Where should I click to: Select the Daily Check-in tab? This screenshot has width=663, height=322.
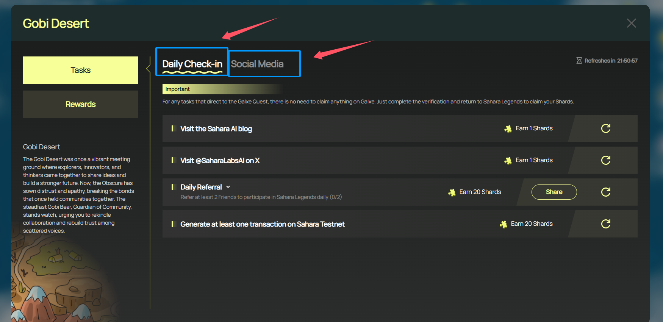pos(192,64)
